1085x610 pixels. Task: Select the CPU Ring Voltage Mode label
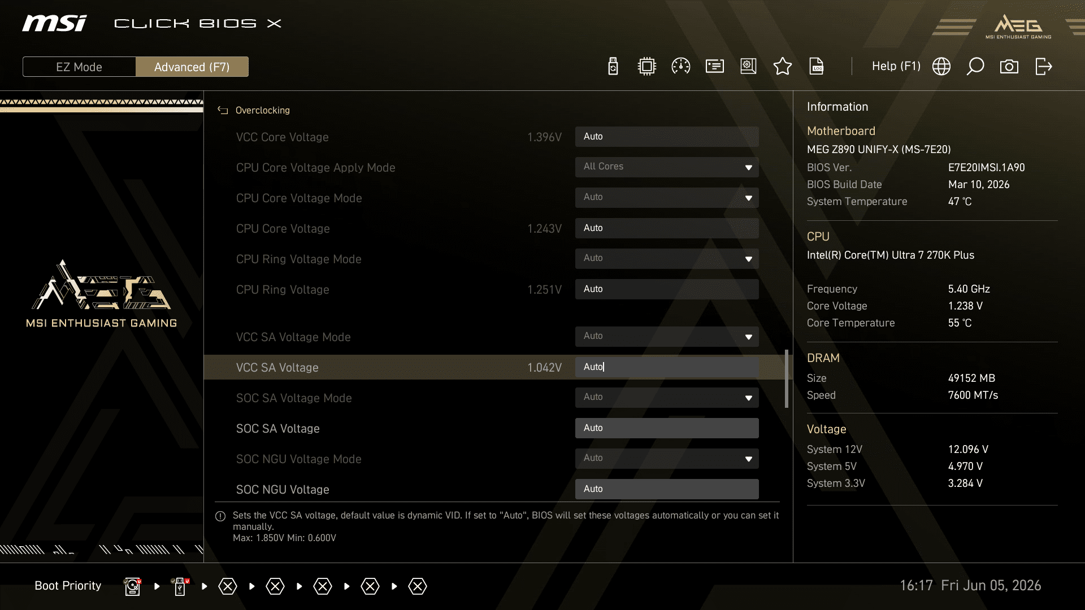pyautogui.click(x=298, y=259)
